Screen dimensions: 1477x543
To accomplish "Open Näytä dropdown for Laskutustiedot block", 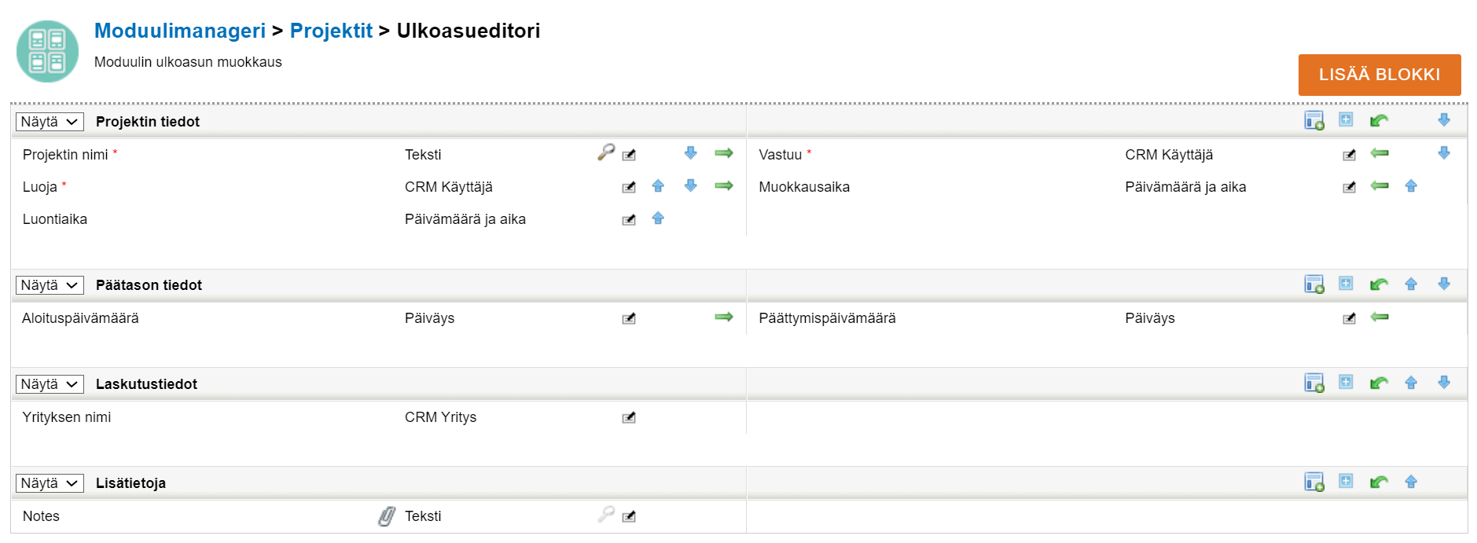I will click(50, 384).
